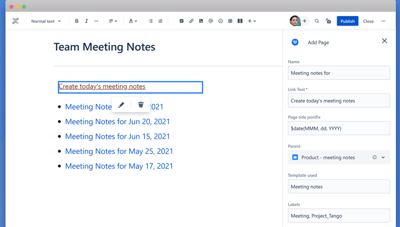Open the Normal text style dropdown

click(46, 21)
